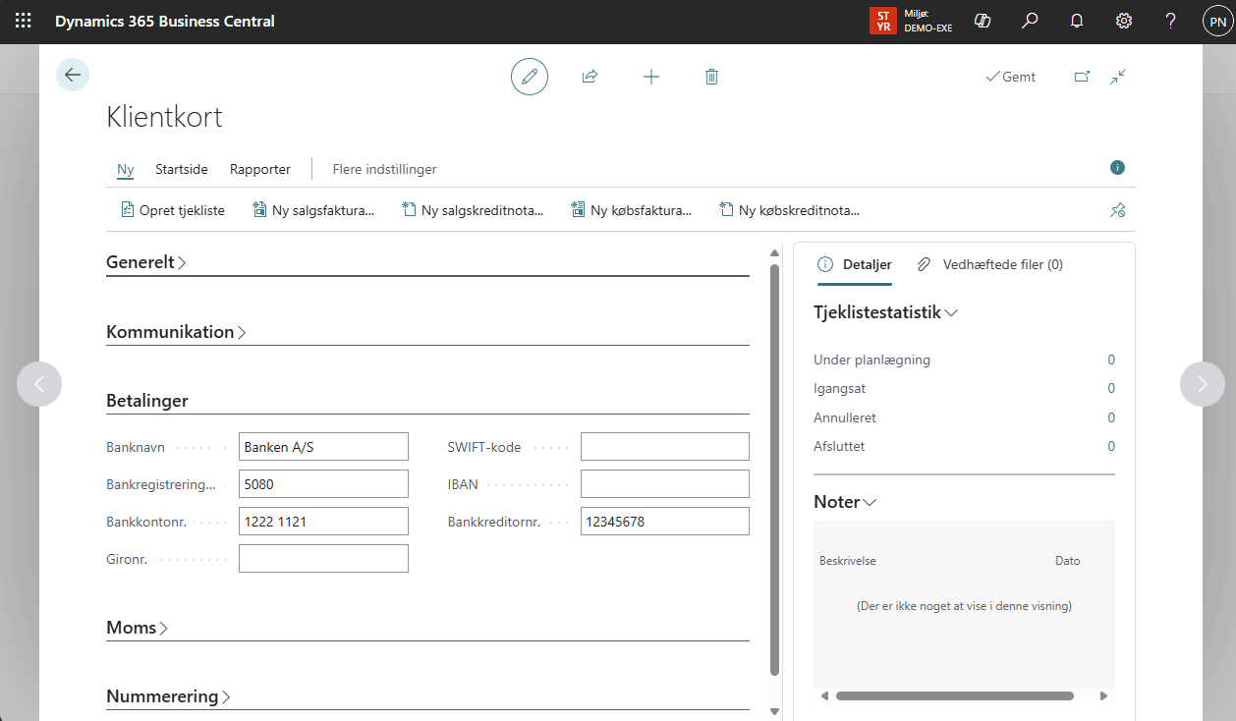Click the Noter horizontal scrollbar
1236x721 pixels.
click(954, 695)
